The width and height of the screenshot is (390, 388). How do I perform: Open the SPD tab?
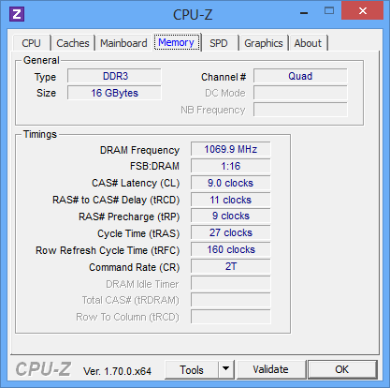[x=219, y=43]
